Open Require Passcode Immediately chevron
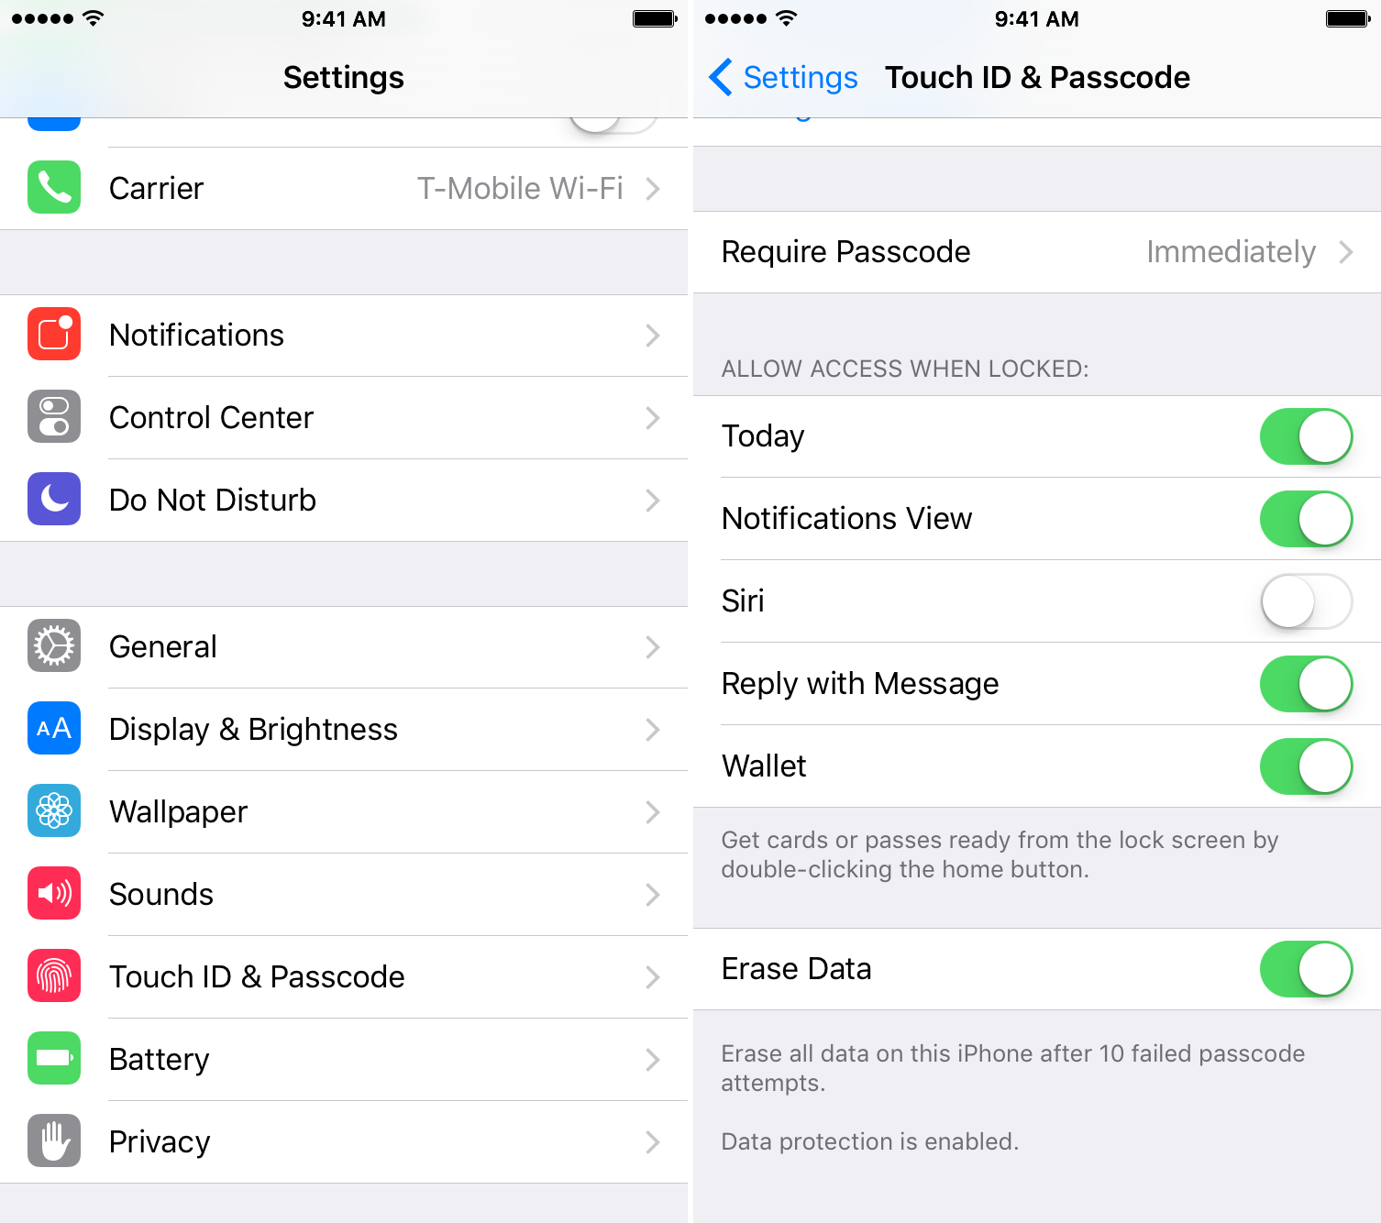The height and width of the screenshot is (1223, 1381). (1345, 252)
